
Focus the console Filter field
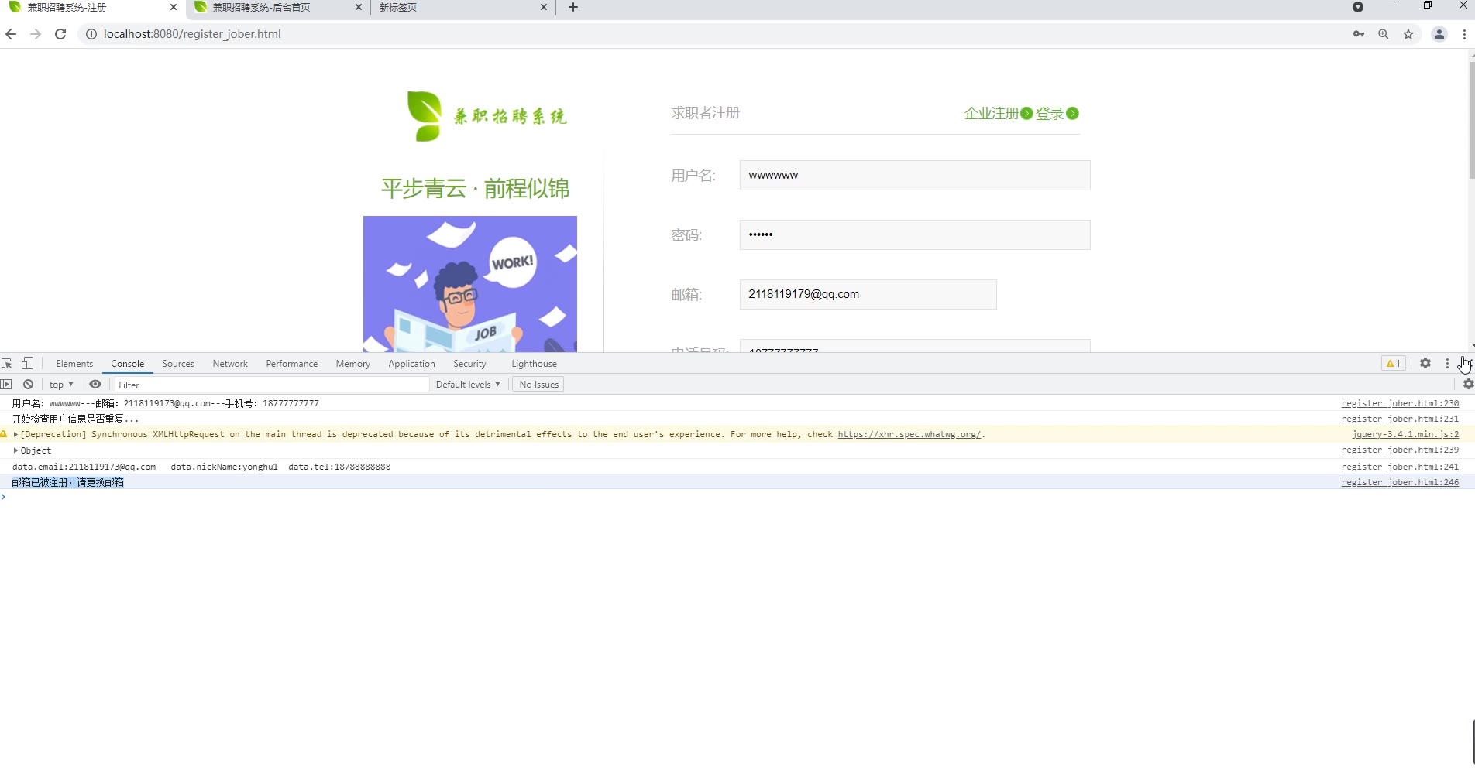[272, 385]
